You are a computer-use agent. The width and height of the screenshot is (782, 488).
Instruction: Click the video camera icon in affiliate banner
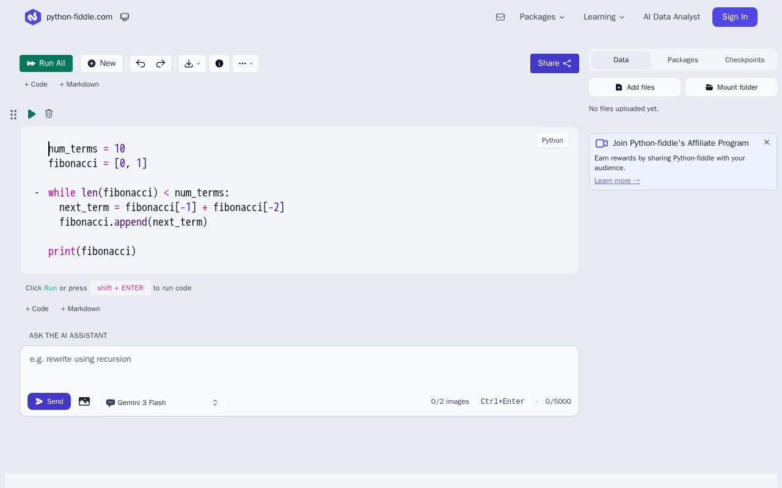[x=602, y=143]
